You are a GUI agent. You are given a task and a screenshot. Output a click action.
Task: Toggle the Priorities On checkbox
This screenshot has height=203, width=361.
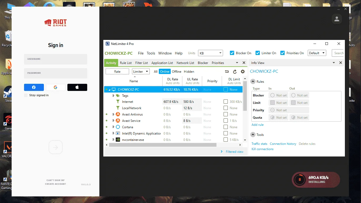tap(283, 53)
